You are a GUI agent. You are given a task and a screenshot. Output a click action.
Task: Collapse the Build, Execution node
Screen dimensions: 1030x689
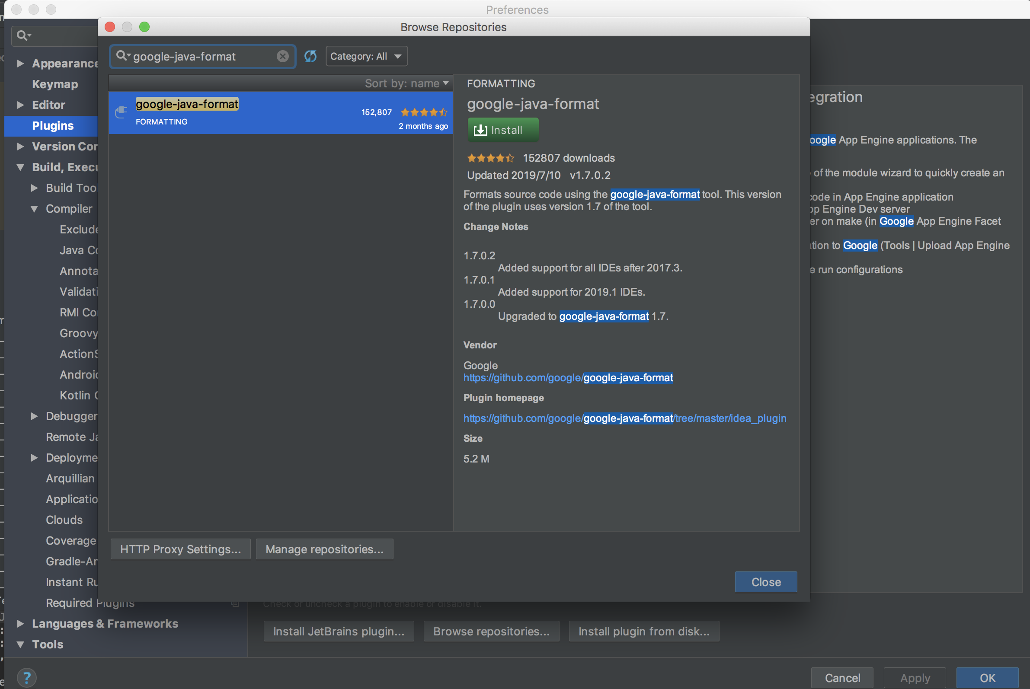[x=20, y=167]
